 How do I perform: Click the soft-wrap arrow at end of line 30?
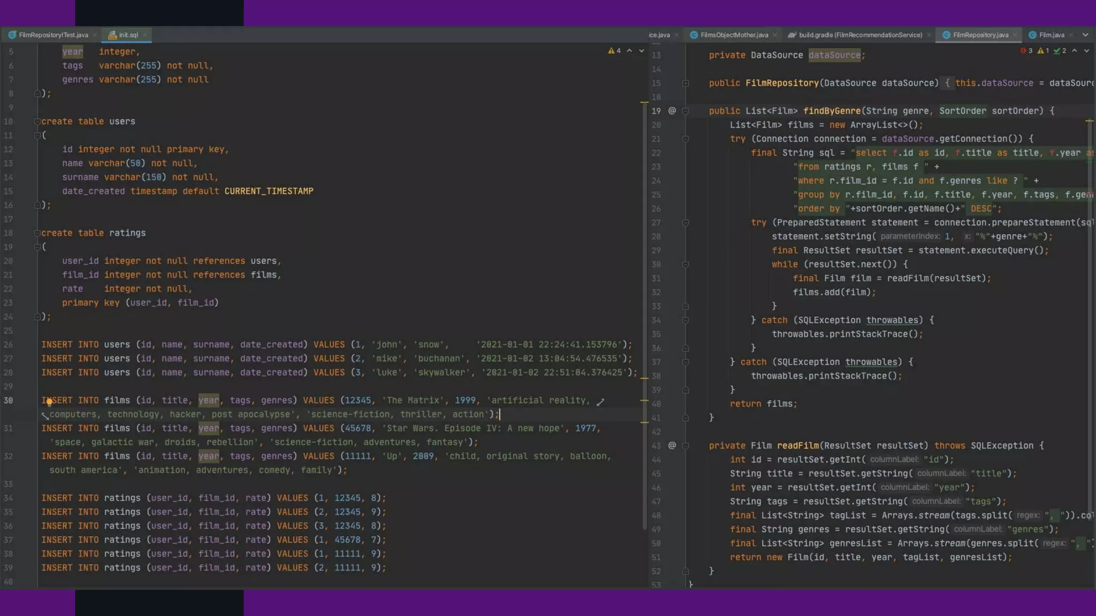coord(600,402)
